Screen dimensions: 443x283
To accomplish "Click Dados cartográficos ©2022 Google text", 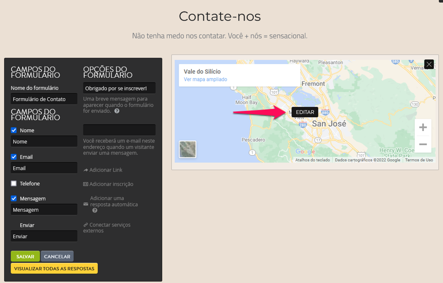I will pos(367,160).
